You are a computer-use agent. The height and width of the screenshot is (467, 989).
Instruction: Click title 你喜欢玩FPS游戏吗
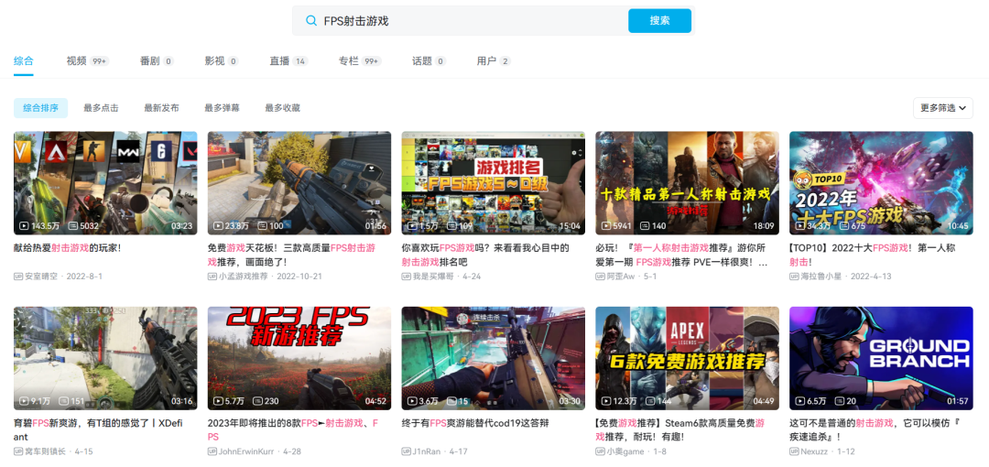pyautogui.click(x=485, y=255)
